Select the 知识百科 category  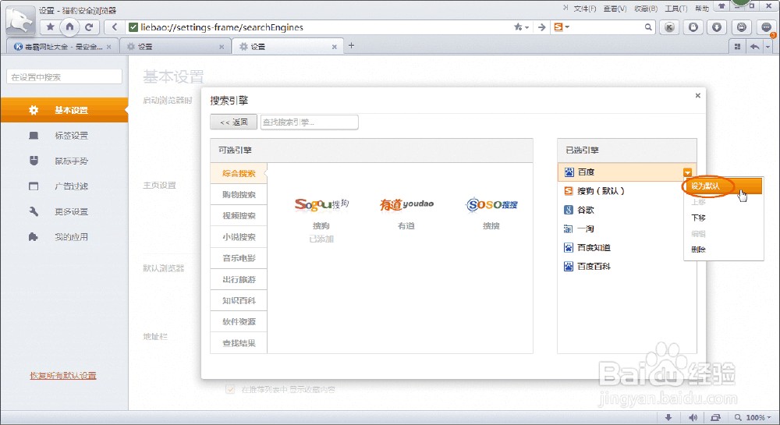[x=239, y=301]
